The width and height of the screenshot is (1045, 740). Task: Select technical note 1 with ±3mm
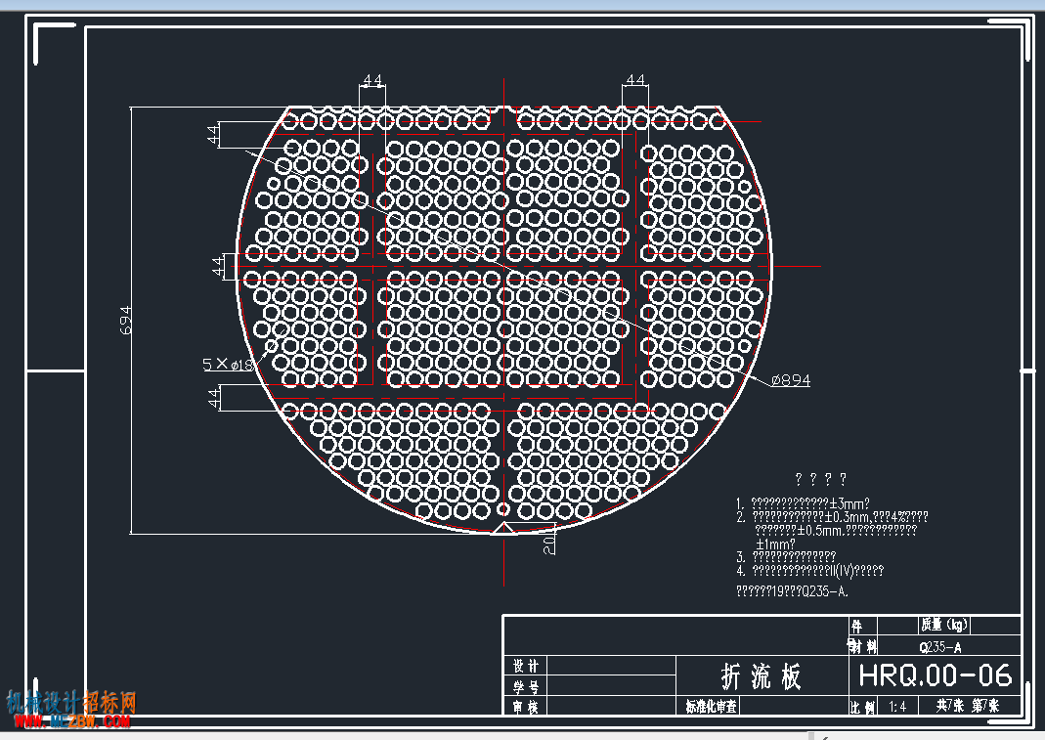tap(804, 503)
